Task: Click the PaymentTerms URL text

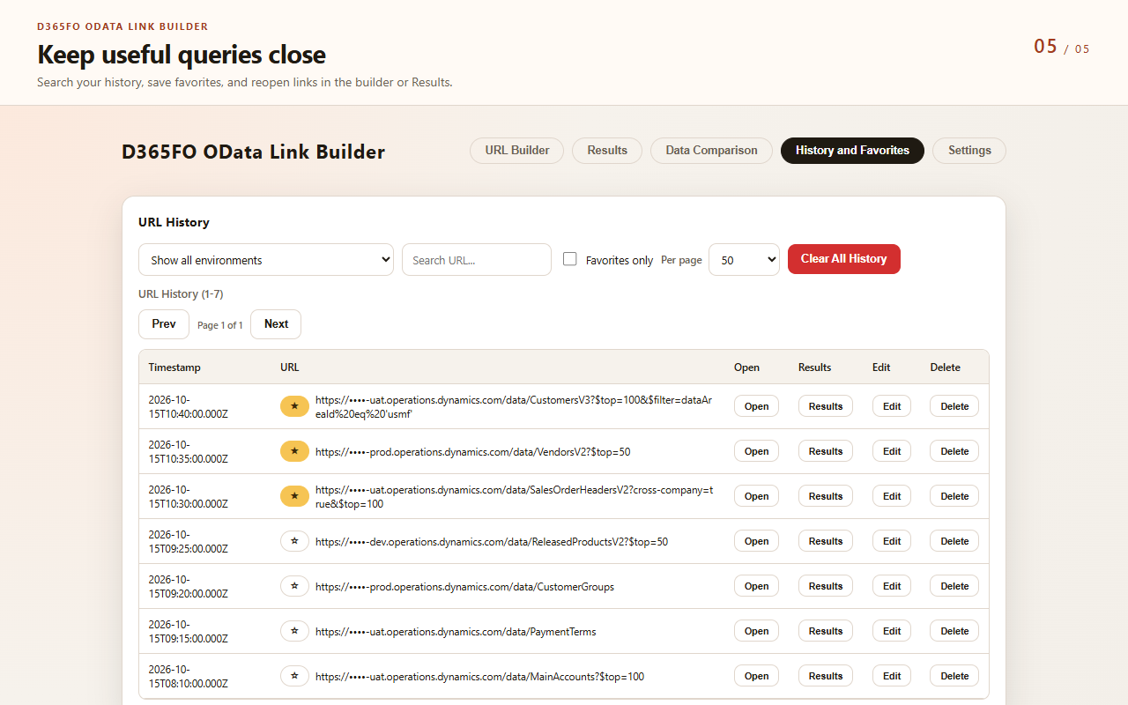Action: tap(456, 632)
